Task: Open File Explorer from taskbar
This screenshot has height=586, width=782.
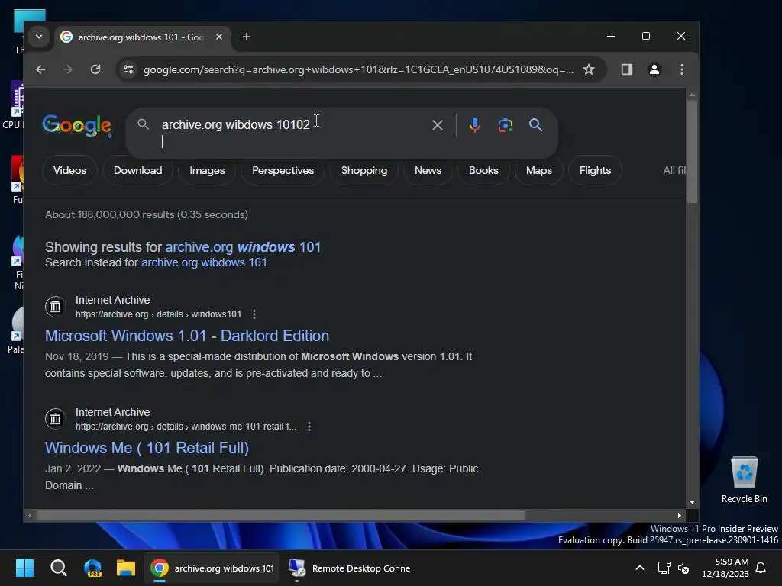Action: click(126, 568)
